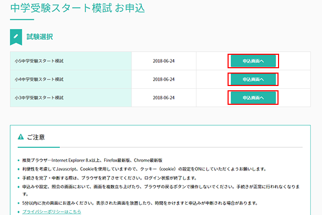Open the プライバシーポリシーはこちら link
The height and width of the screenshot is (215, 322).
tap(52, 212)
